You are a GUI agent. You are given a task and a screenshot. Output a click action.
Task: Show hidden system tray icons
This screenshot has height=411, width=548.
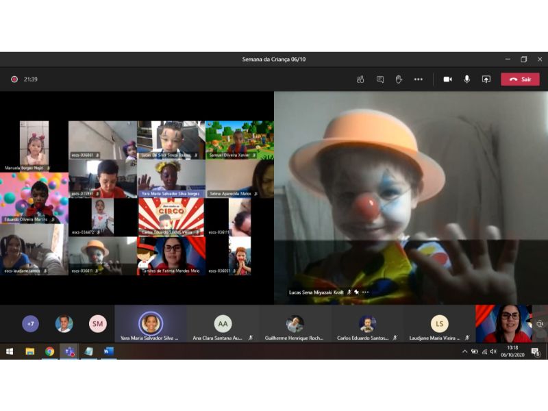click(x=464, y=351)
